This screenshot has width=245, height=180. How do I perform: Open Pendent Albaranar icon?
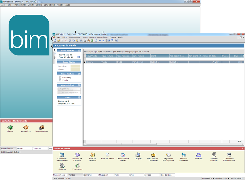click(184, 157)
